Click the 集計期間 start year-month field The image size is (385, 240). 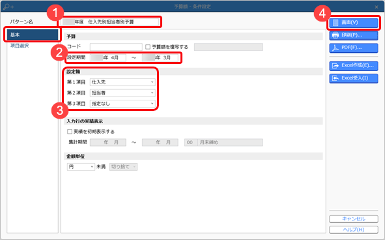tap(108, 142)
